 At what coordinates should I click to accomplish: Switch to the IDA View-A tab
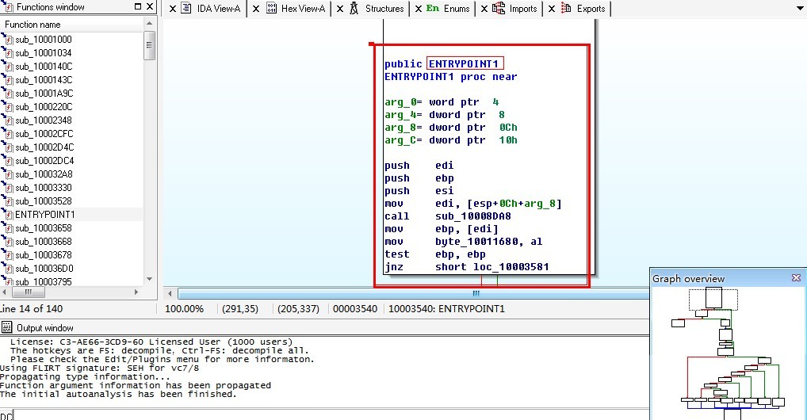click(x=219, y=9)
